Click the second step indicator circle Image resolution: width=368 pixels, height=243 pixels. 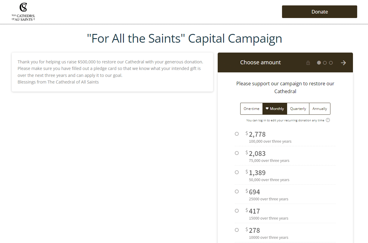(x=325, y=62)
